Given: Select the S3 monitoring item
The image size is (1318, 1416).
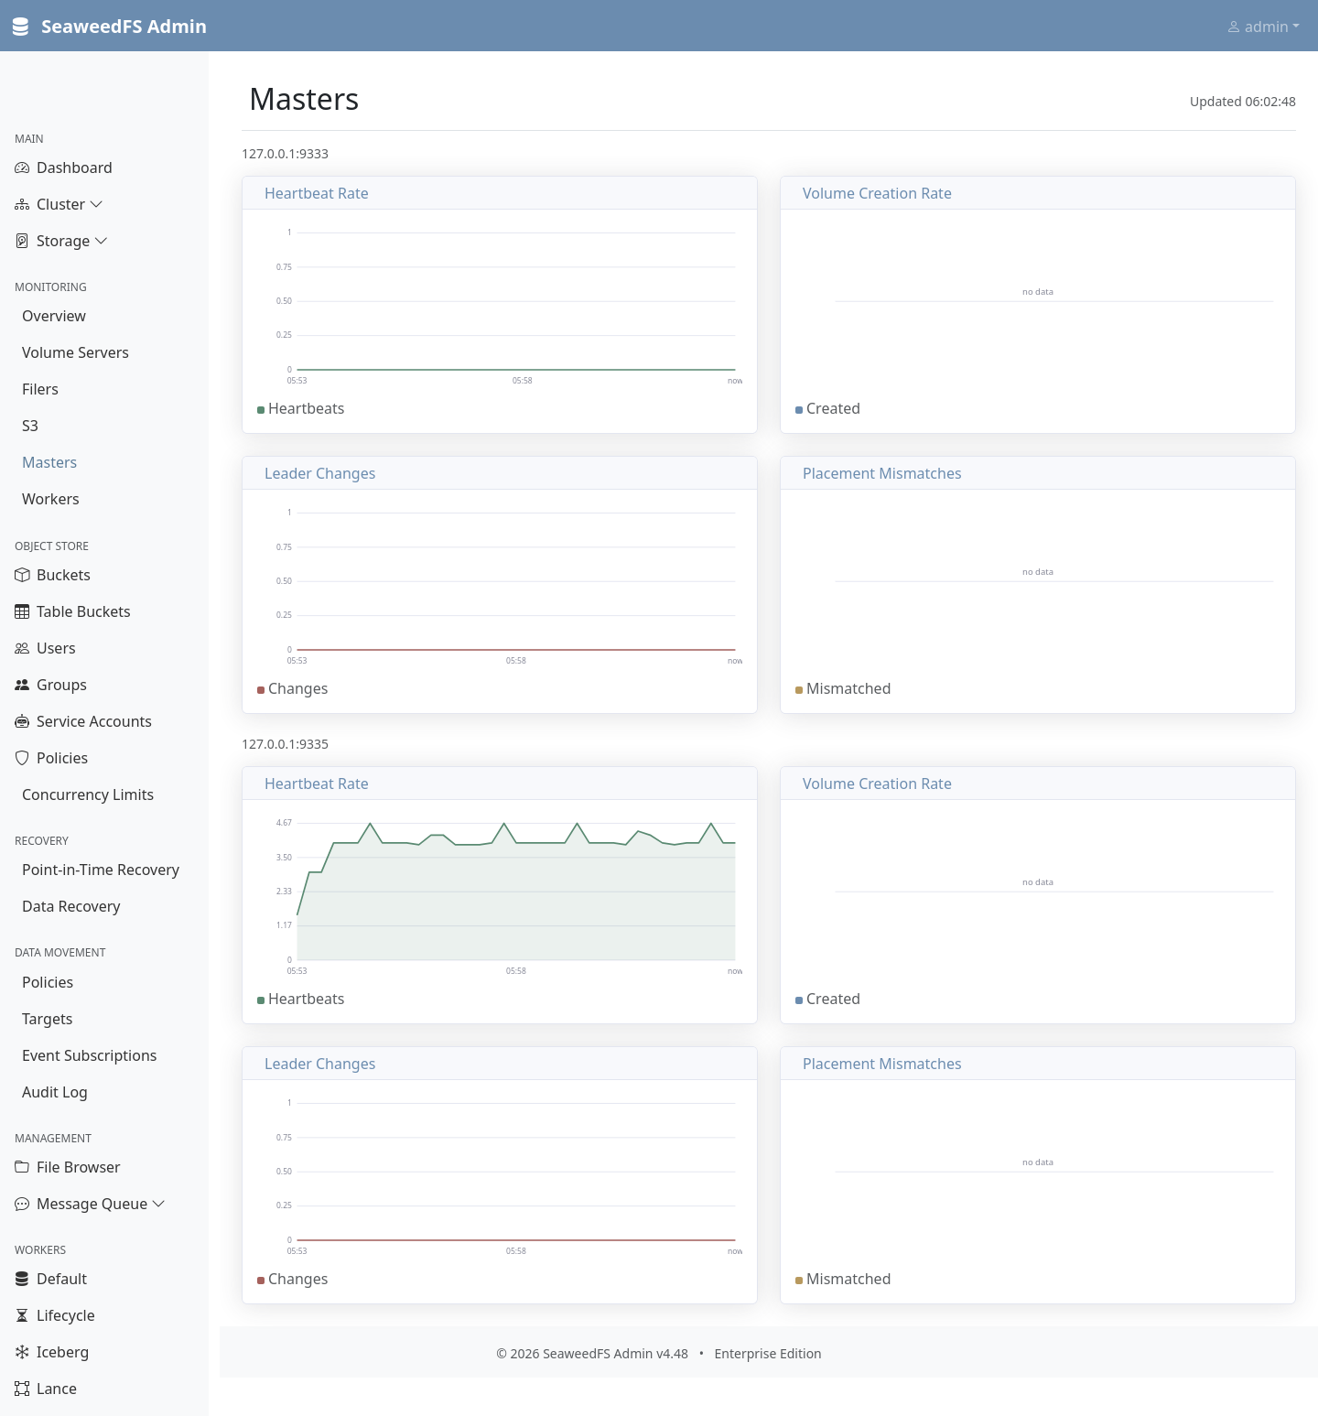Looking at the screenshot, I should tap(30, 426).
